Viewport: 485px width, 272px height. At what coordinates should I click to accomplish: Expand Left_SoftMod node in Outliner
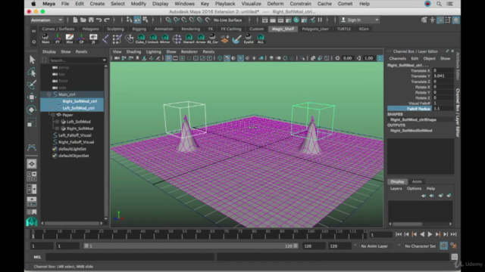[57, 122]
